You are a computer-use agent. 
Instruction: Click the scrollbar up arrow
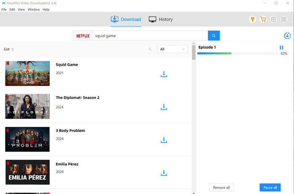click(x=194, y=43)
